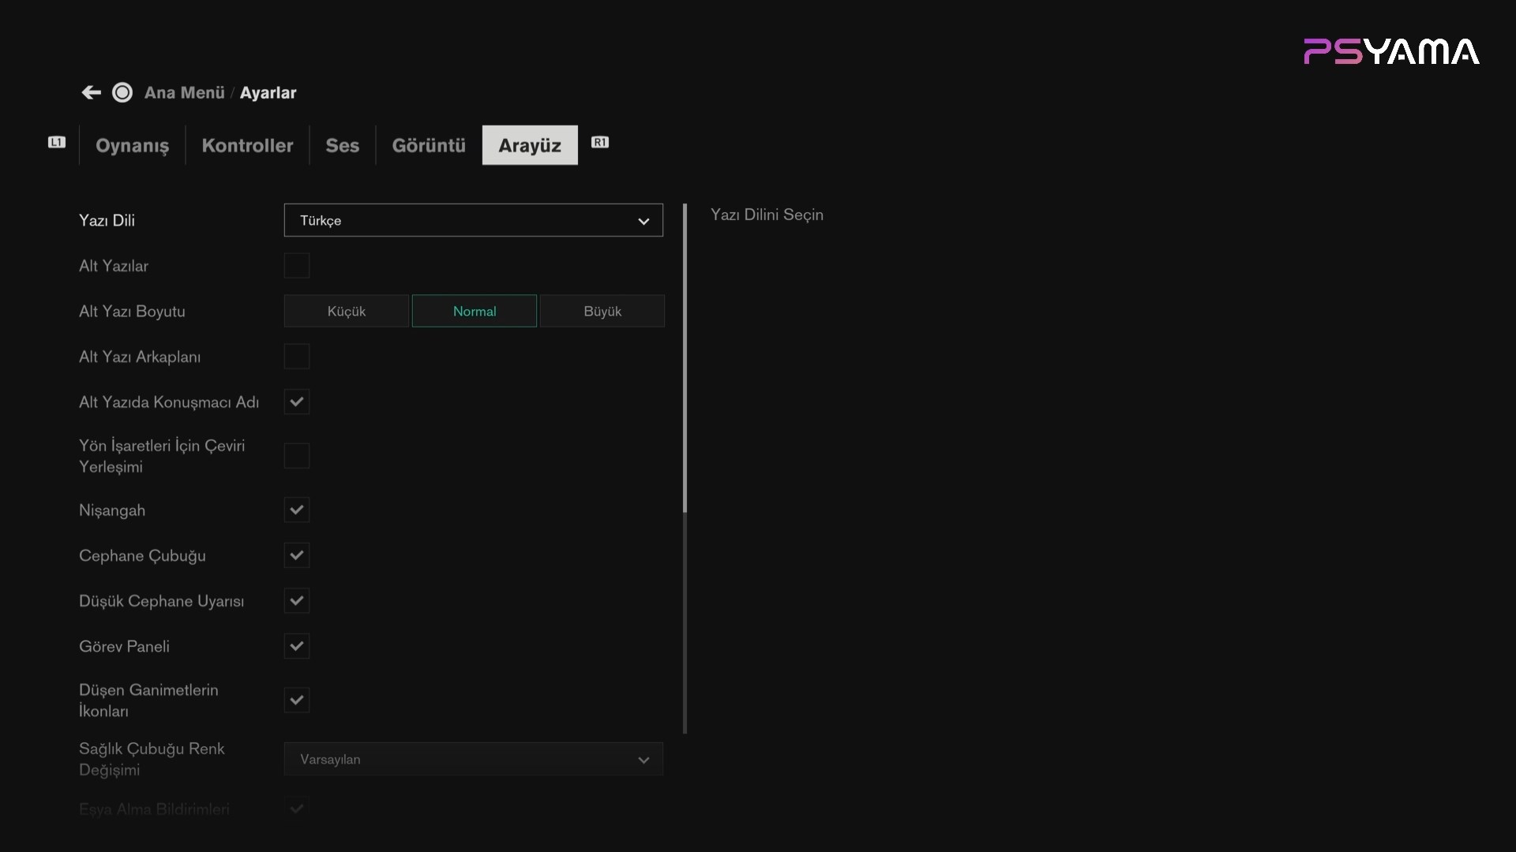Open the Varsayılan health bar color dropdown
The width and height of the screenshot is (1516, 852).
point(474,759)
